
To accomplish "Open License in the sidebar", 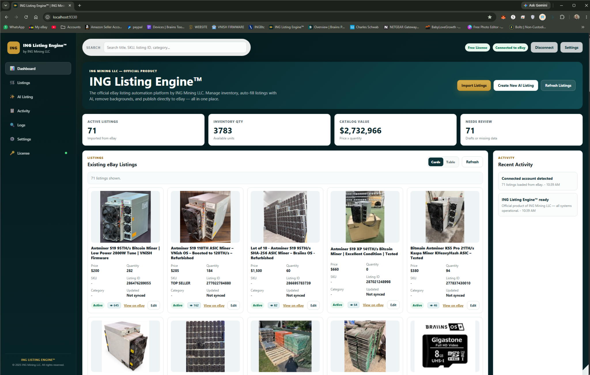I will (38, 153).
